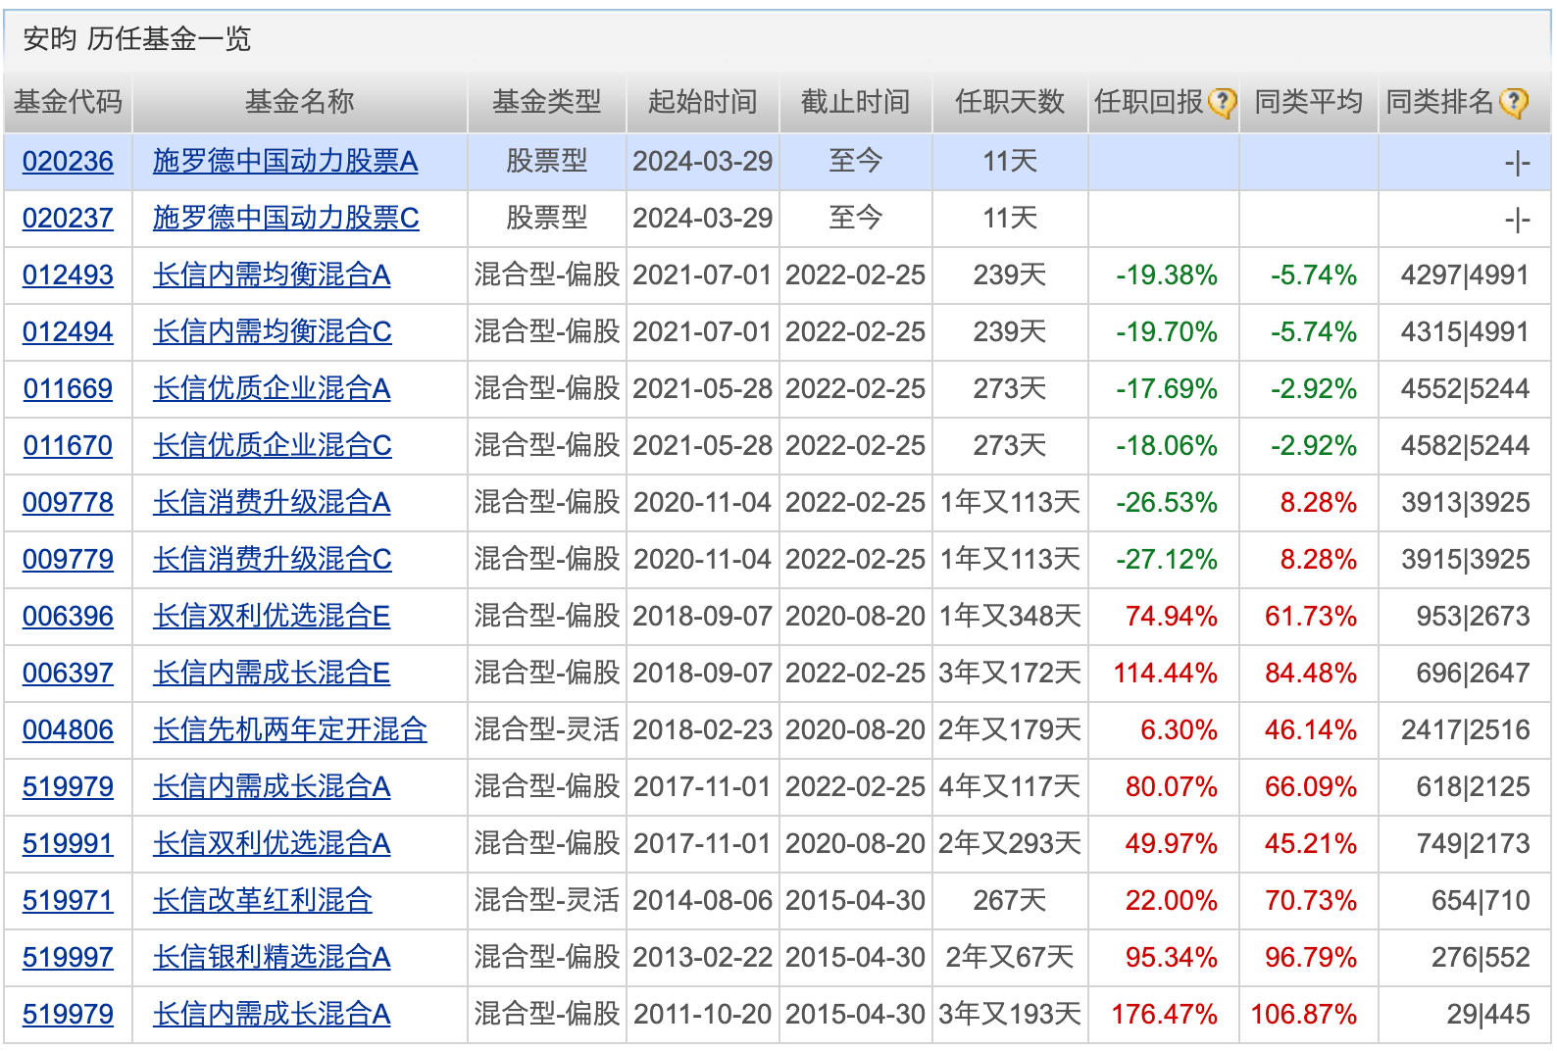This screenshot has width=1557, height=1051.
Task: Open 长信先机两年定开混合 fund page
Action: click(x=290, y=730)
